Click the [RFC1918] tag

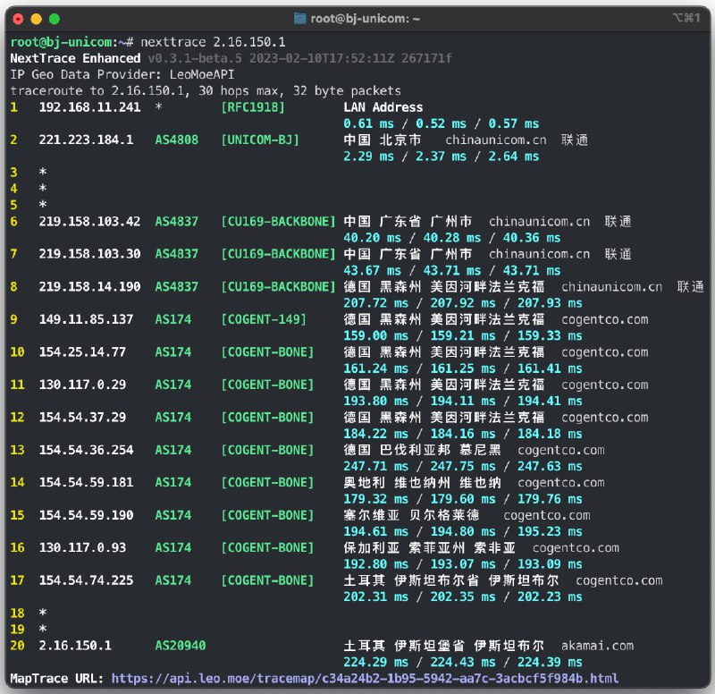click(x=253, y=107)
